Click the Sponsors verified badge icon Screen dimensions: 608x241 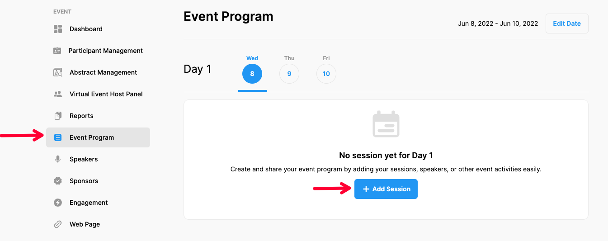click(x=58, y=181)
